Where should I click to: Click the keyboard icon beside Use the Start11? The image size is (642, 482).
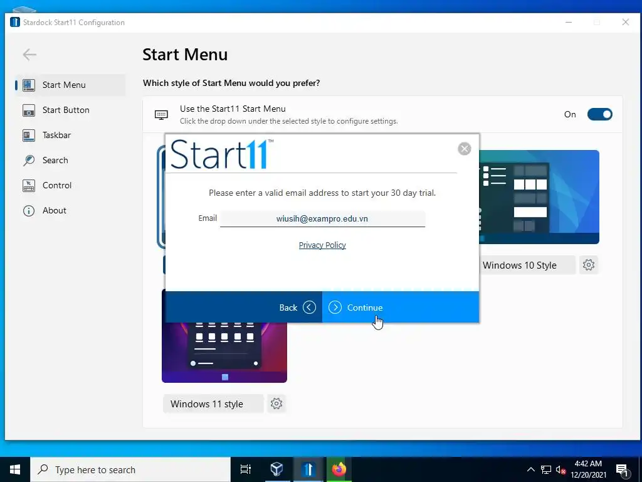(x=161, y=115)
